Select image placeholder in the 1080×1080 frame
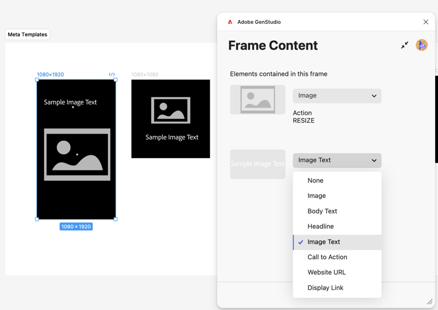438x310 pixels. click(x=171, y=110)
